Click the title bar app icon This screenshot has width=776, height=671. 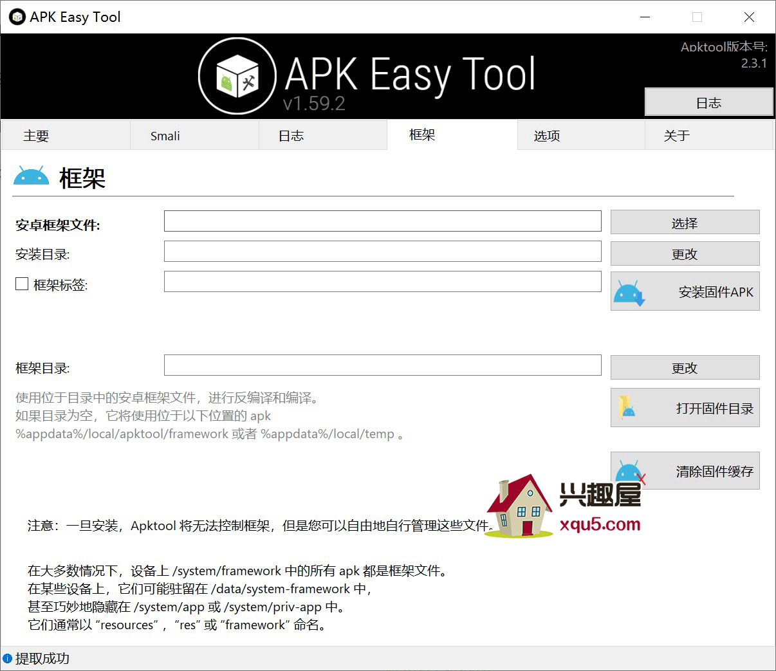coord(17,17)
